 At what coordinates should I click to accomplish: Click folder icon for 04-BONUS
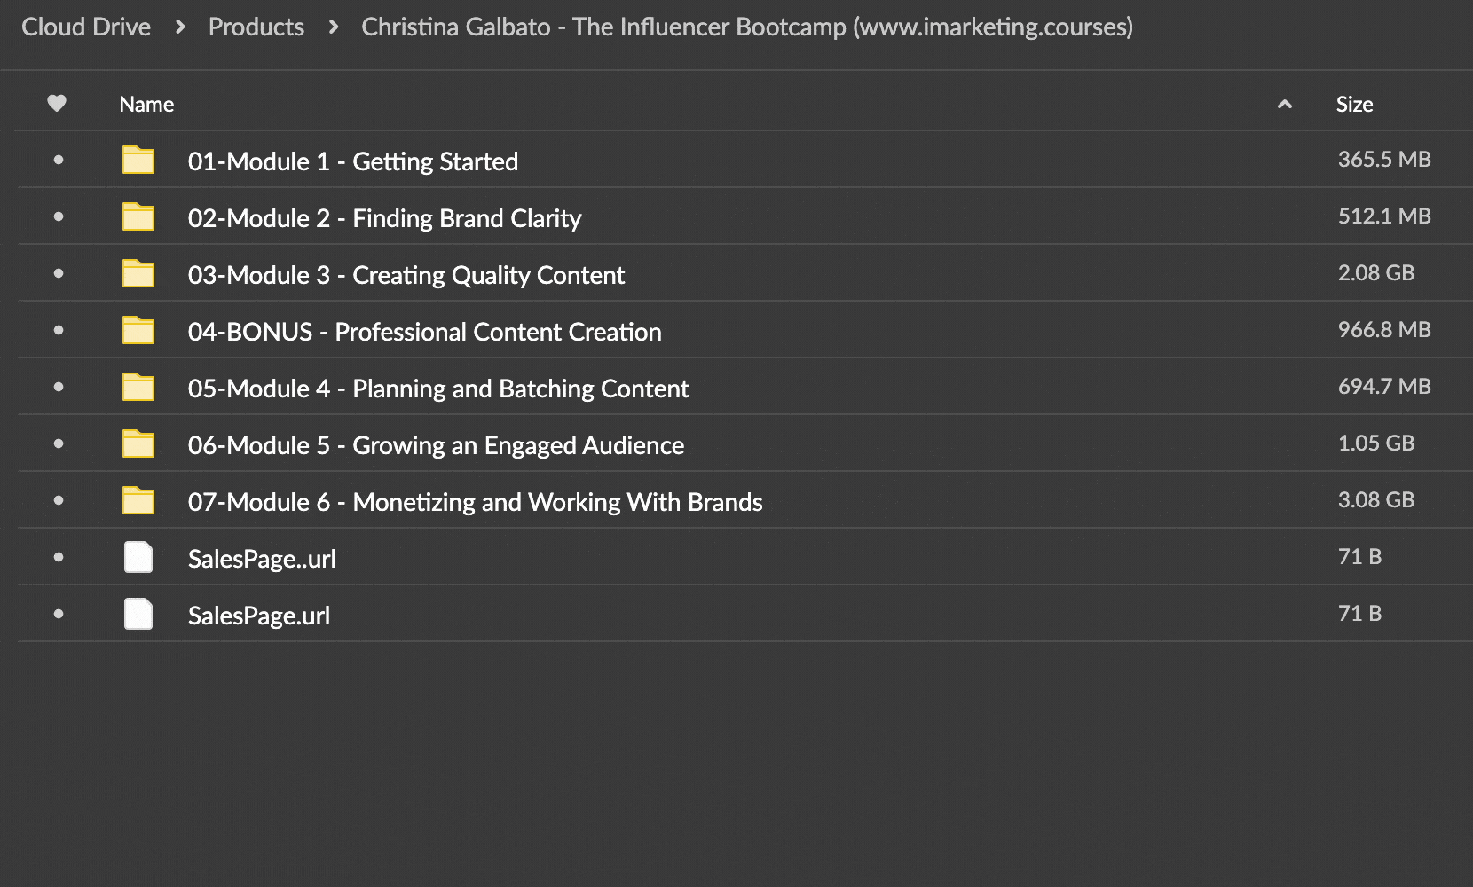click(x=138, y=330)
